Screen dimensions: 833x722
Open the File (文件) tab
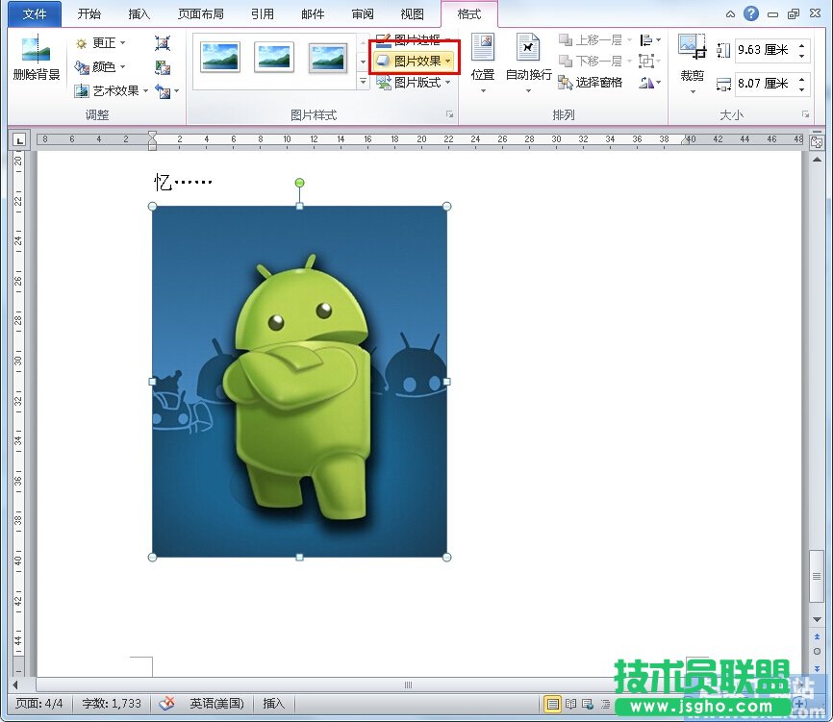[34, 14]
